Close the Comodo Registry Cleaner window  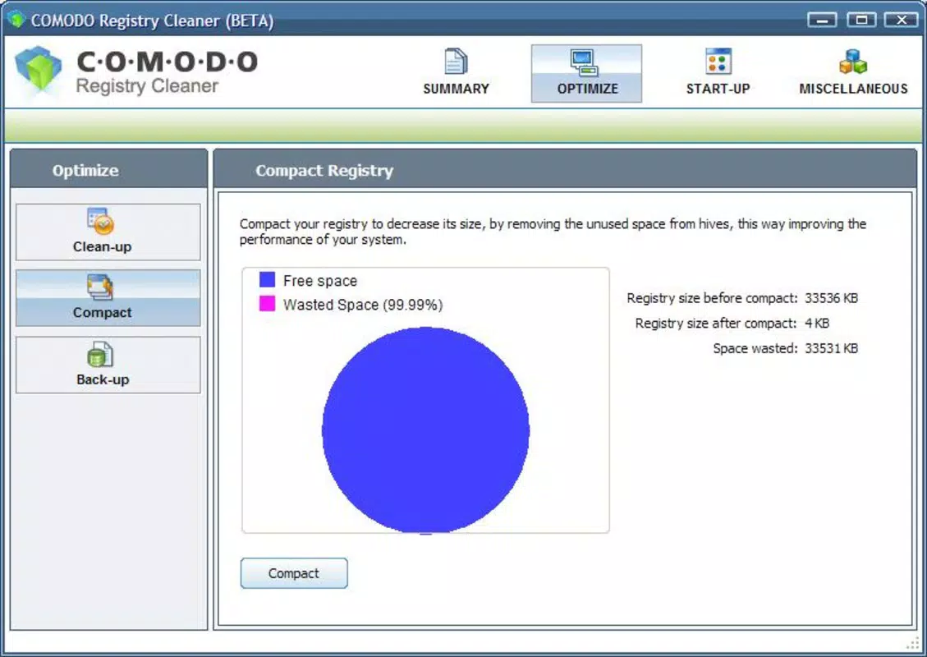click(x=901, y=20)
